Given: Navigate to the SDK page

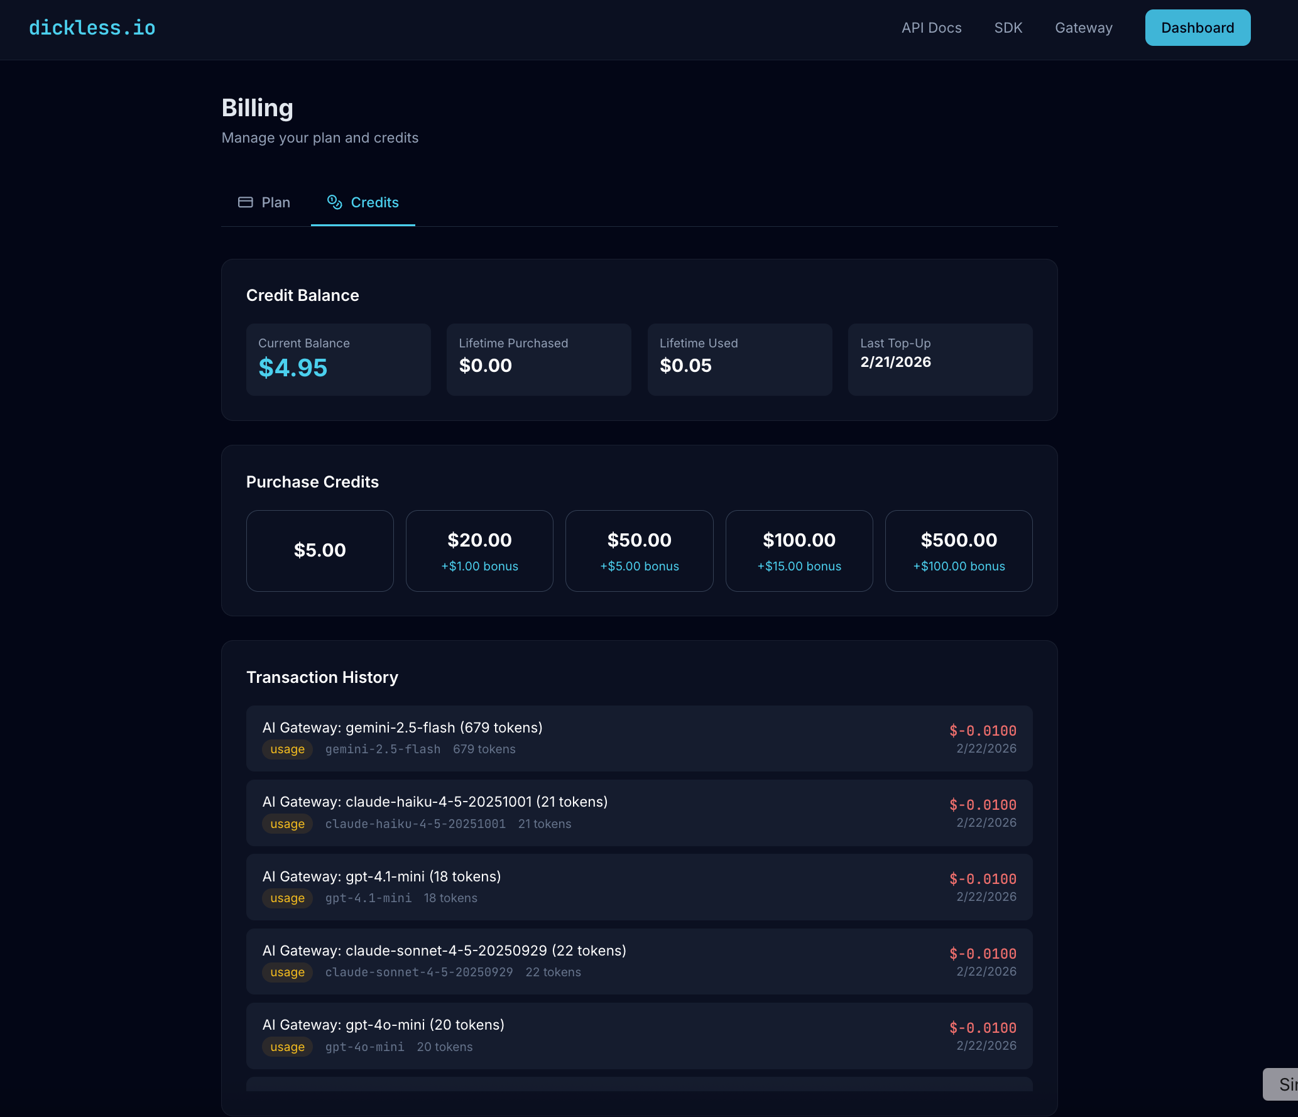Looking at the screenshot, I should click(x=1008, y=28).
